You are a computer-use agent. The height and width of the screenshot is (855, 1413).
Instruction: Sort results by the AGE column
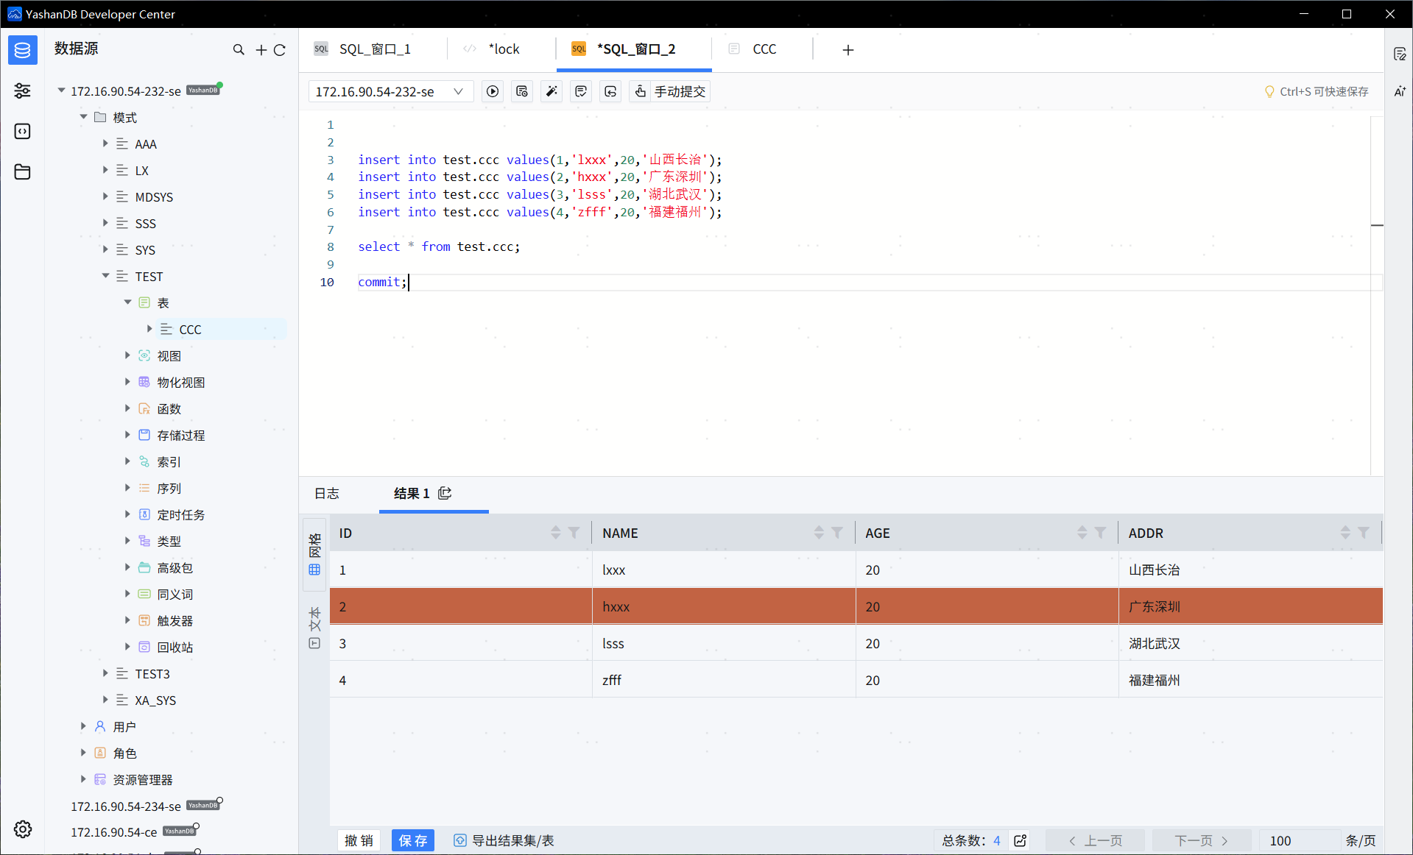tap(1082, 533)
